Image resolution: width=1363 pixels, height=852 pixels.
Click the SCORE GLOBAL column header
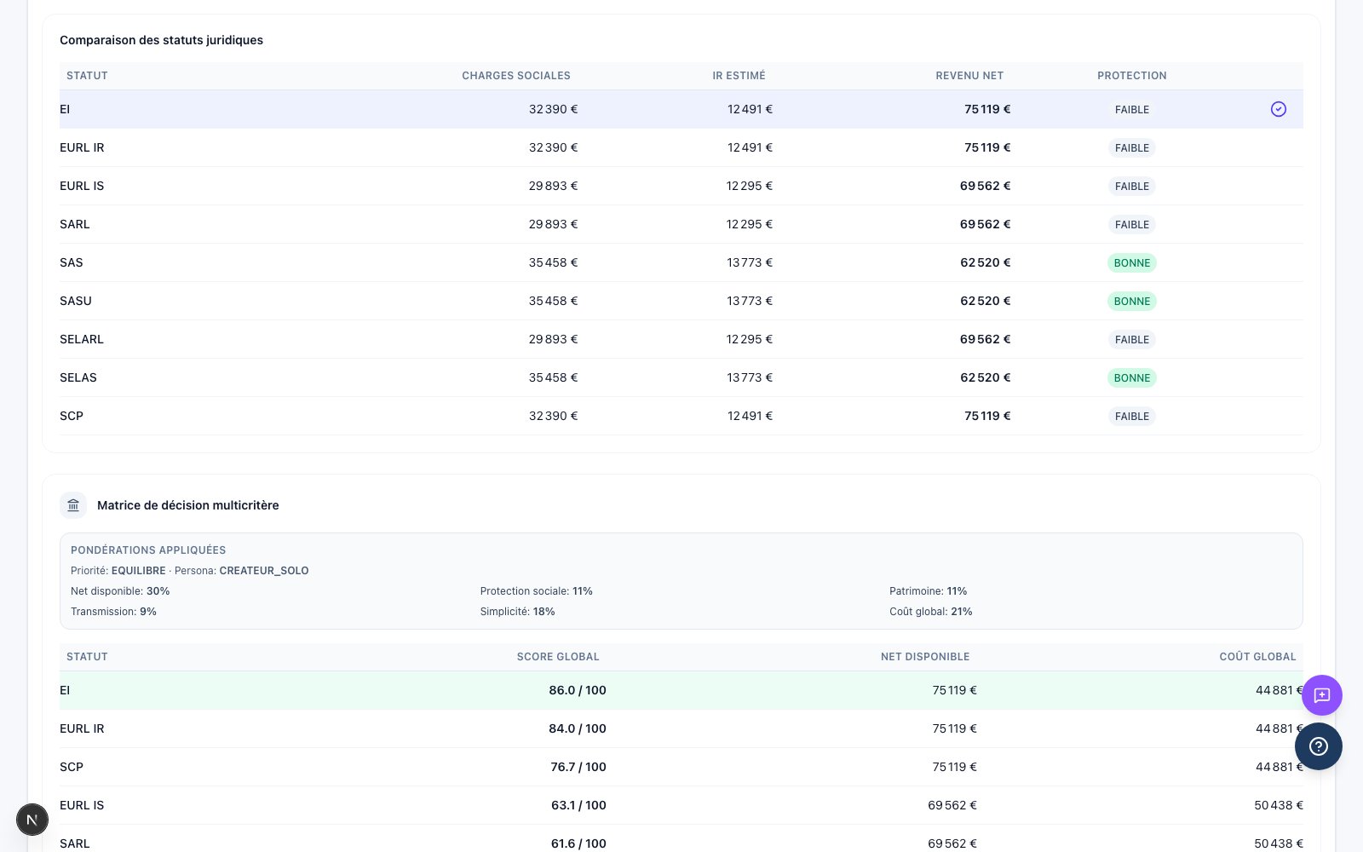click(x=558, y=657)
